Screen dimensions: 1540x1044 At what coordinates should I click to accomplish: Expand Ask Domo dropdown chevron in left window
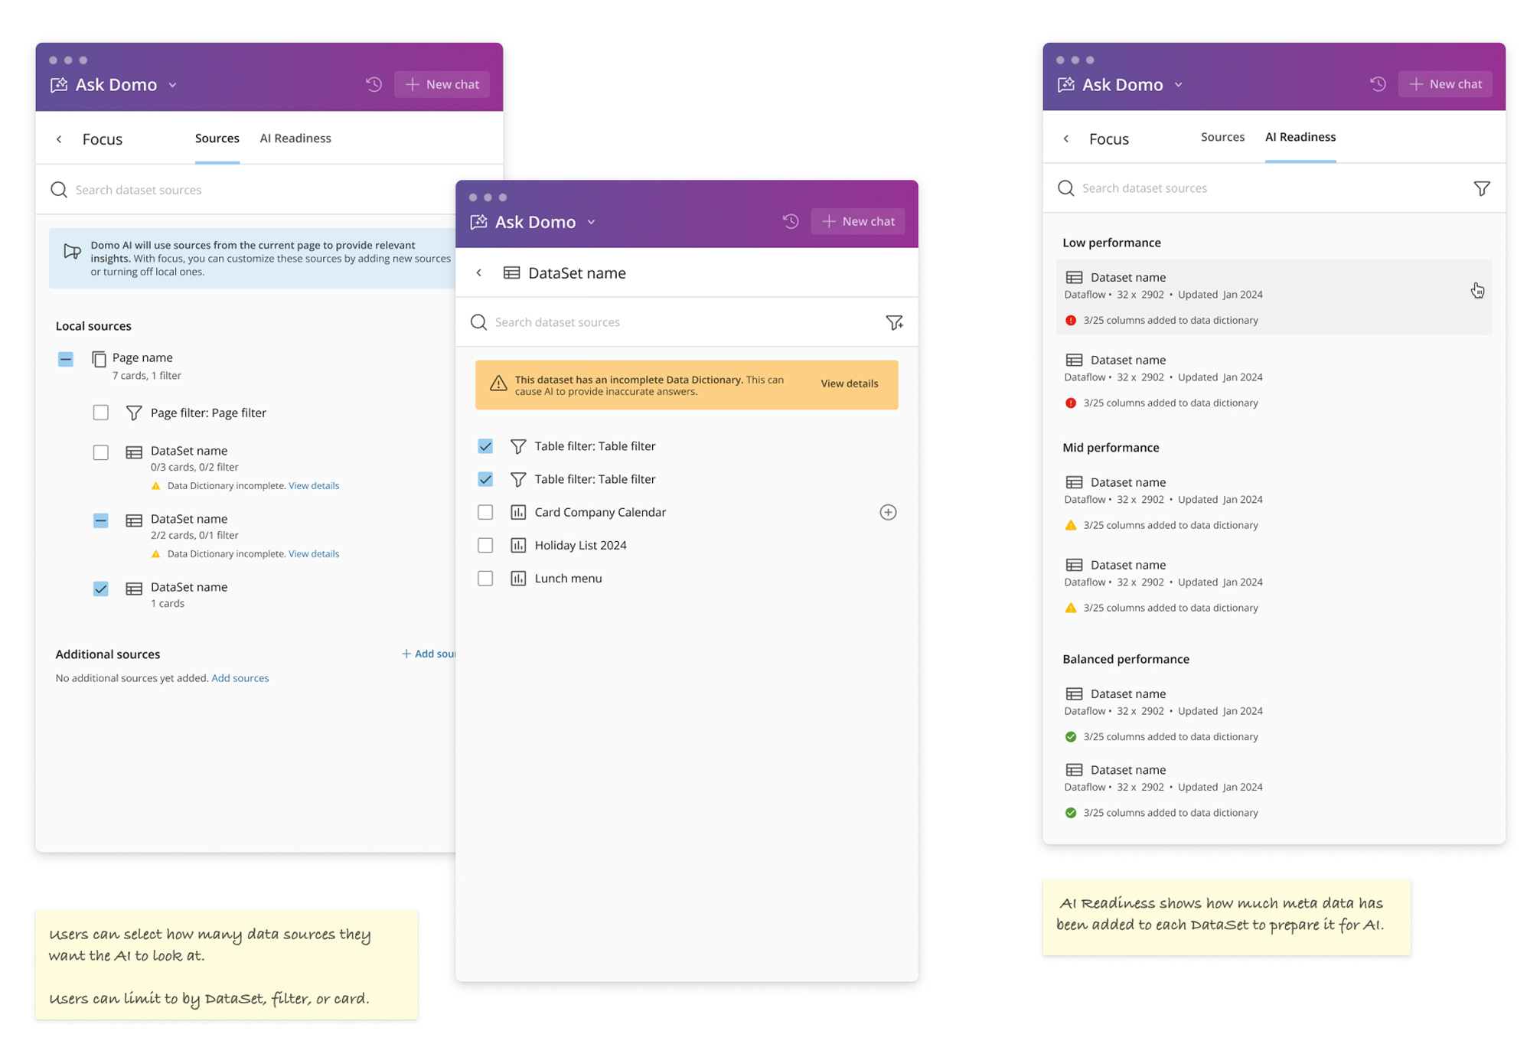click(173, 85)
